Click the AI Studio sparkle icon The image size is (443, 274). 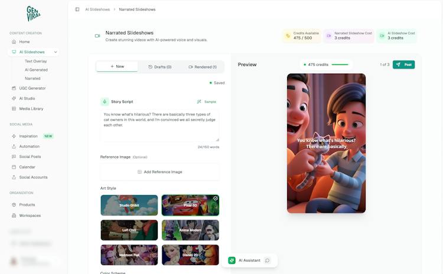tap(14, 98)
